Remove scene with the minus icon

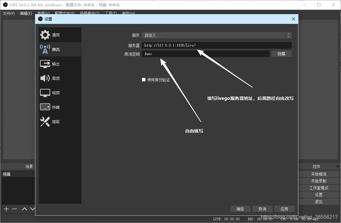pos(15,209)
